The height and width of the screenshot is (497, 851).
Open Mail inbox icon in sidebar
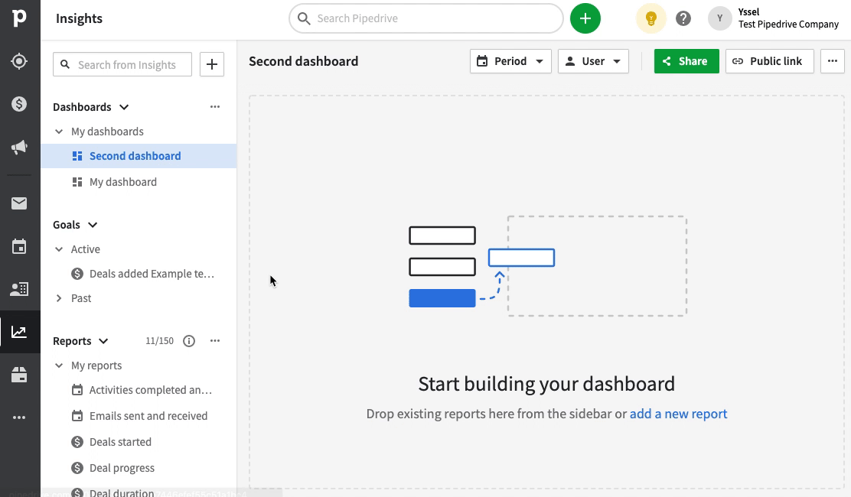tap(19, 203)
